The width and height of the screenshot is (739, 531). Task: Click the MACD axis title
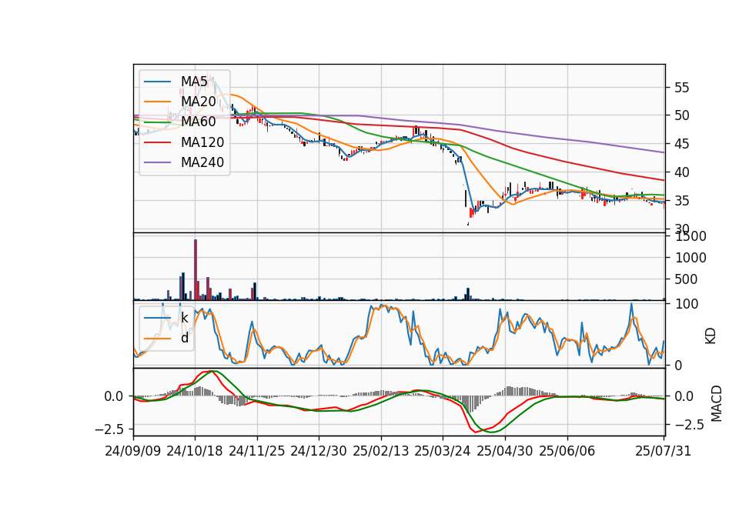716,403
